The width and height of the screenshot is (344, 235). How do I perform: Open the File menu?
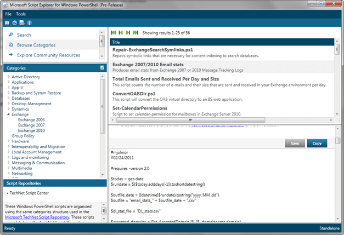point(8,14)
